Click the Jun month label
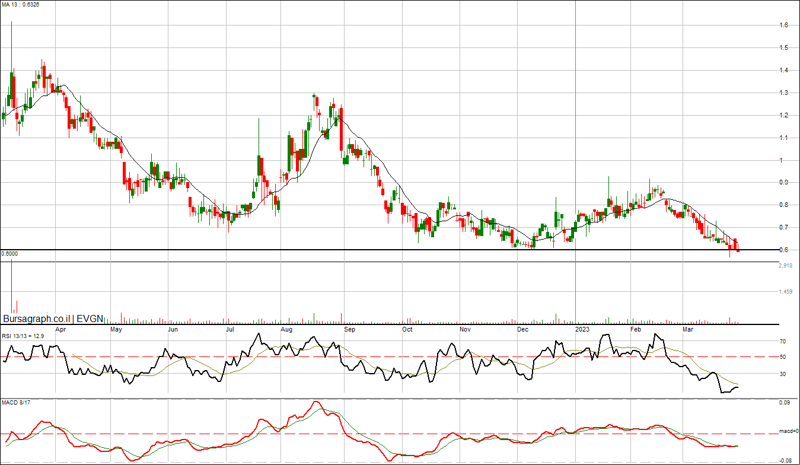Viewport: 800px width, 465px height. pyautogui.click(x=173, y=329)
